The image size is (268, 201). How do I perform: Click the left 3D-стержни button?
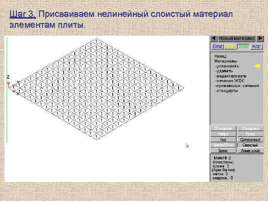pos(223,128)
